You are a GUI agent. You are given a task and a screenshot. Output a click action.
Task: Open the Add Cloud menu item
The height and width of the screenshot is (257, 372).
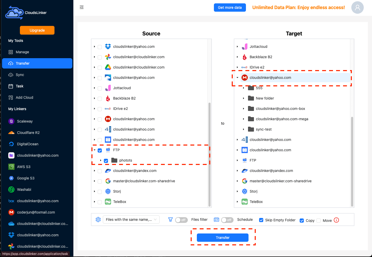(37, 97)
